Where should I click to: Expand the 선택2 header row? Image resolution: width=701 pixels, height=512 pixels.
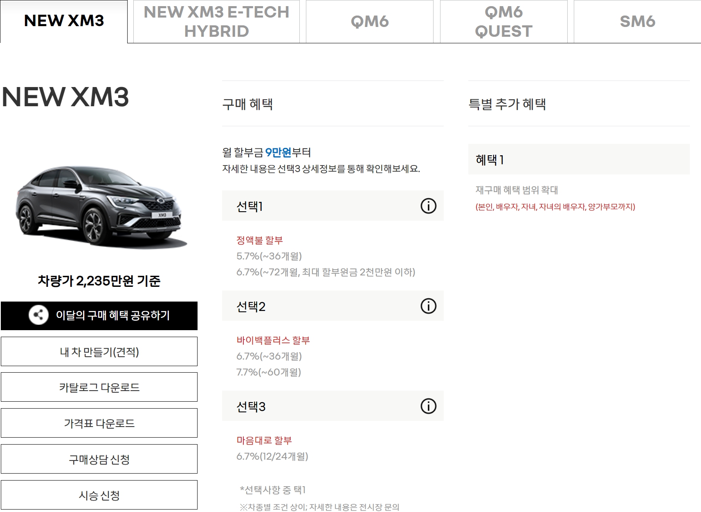pyautogui.click(x=333, y=306)
